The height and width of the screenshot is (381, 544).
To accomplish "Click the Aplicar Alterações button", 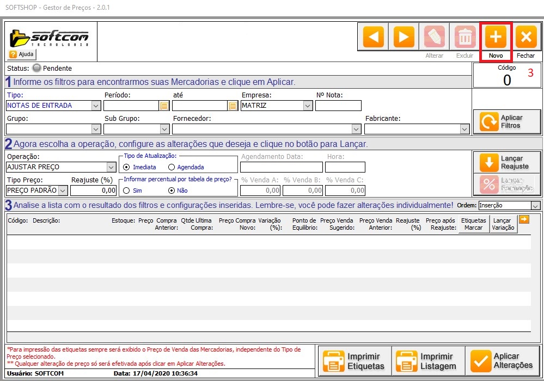I will (x=504, y=361).
